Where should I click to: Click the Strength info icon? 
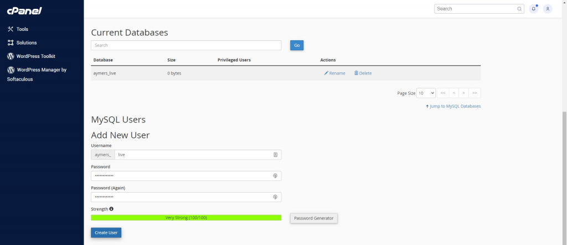click(111, 209)
